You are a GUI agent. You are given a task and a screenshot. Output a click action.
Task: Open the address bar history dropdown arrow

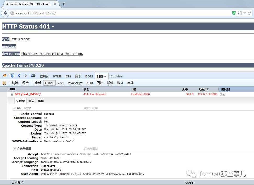point(245,13)
